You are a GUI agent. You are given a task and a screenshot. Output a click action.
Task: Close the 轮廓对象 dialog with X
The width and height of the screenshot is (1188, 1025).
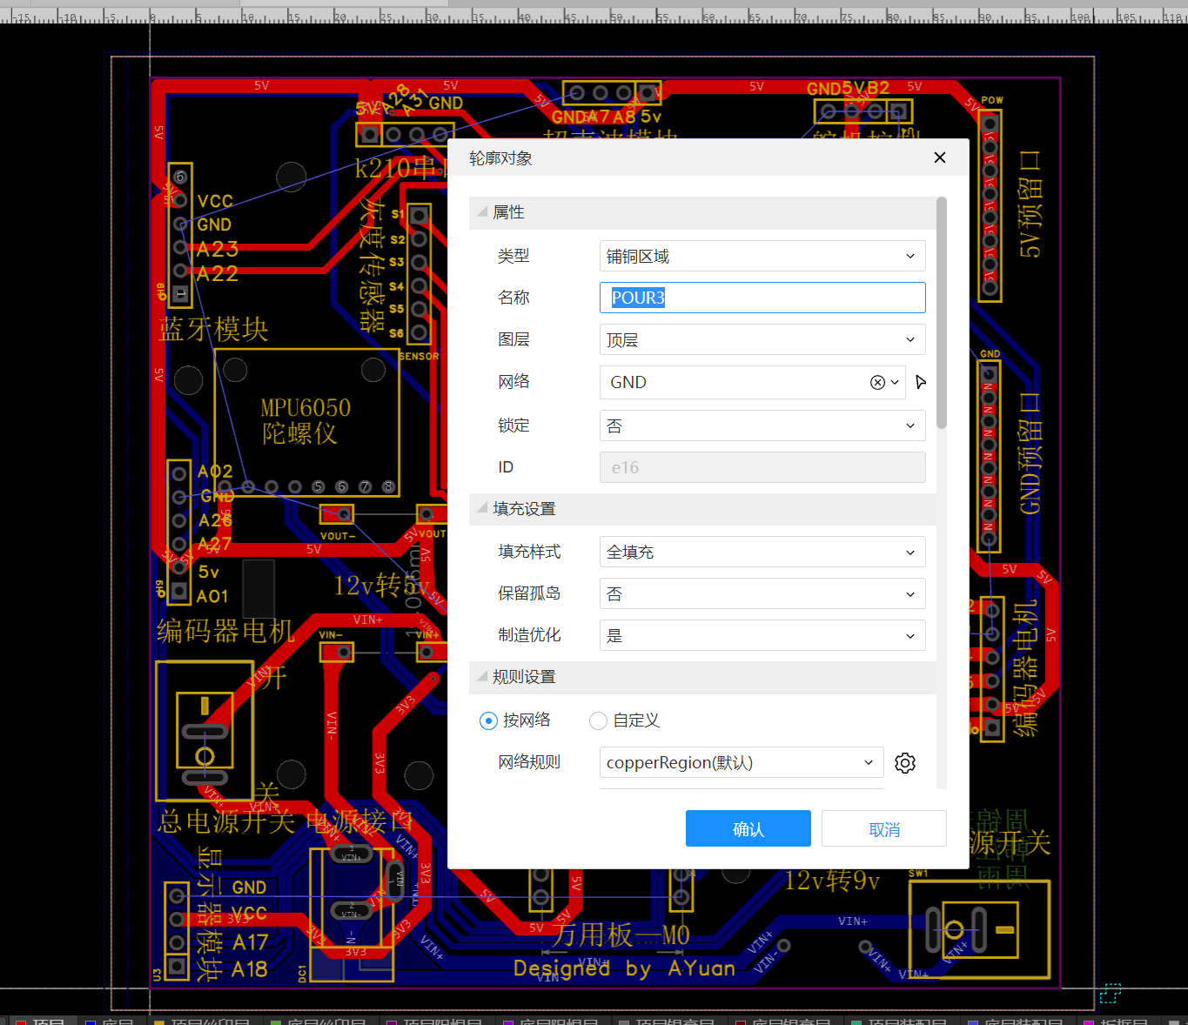click(x=939, y=157)
